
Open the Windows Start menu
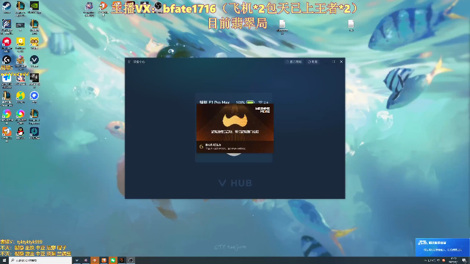click(x=4, y=260)
